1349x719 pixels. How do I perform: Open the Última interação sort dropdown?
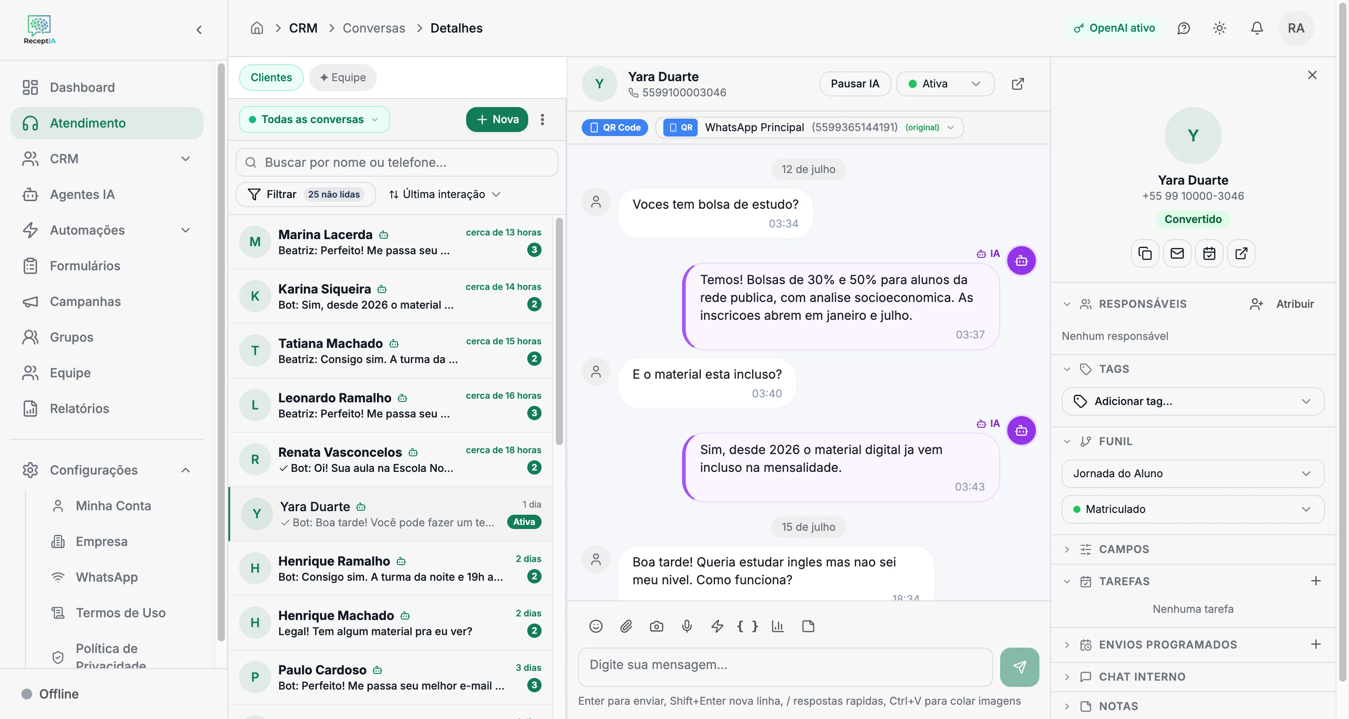[x=445, y=194]
